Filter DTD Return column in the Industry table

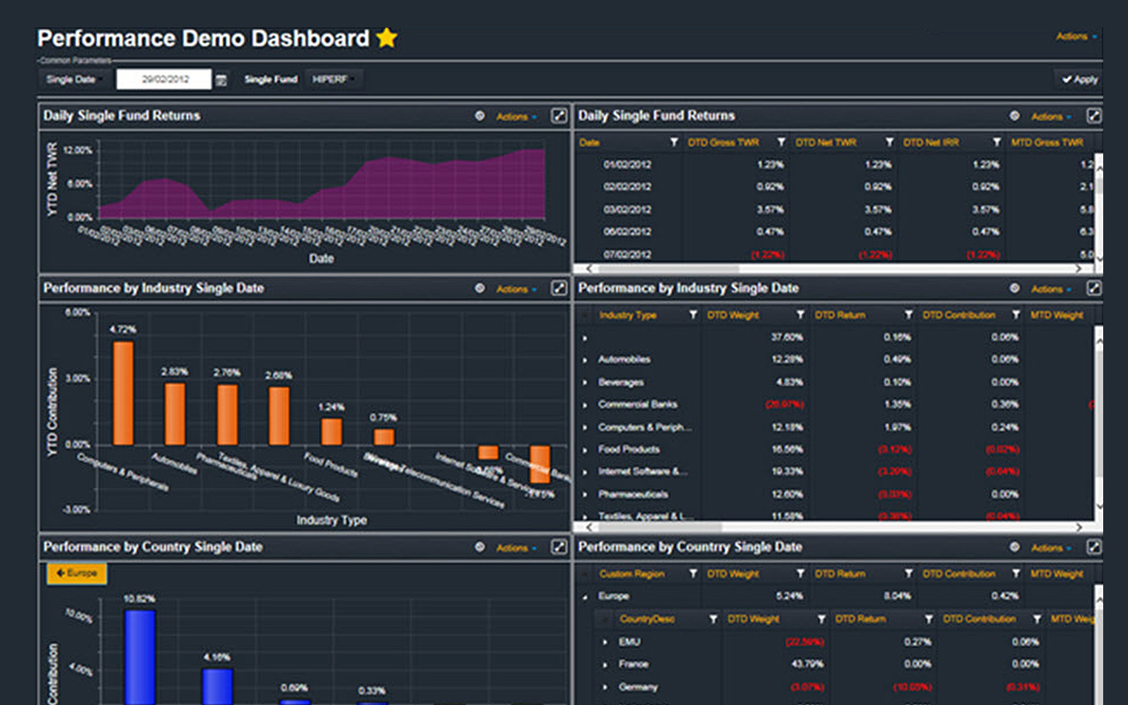click(909, 315)
